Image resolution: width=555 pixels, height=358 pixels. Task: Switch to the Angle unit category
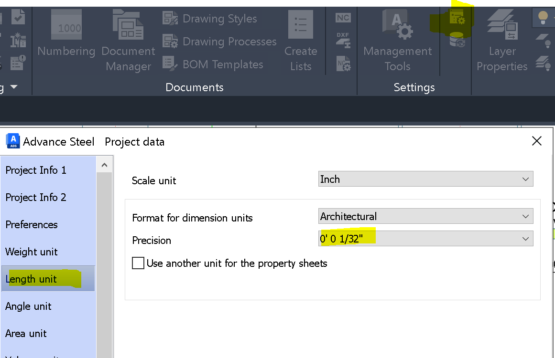point(28,306)
